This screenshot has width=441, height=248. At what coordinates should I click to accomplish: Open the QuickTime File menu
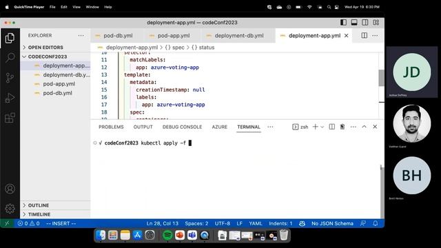[52, 7]
